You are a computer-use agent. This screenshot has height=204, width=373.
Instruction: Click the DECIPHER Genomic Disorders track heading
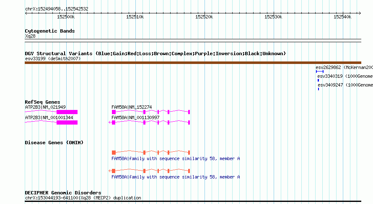point(63,193)
